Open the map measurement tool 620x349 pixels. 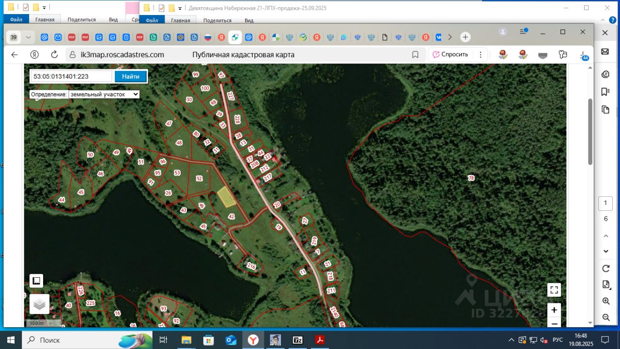tap(36, 281)
